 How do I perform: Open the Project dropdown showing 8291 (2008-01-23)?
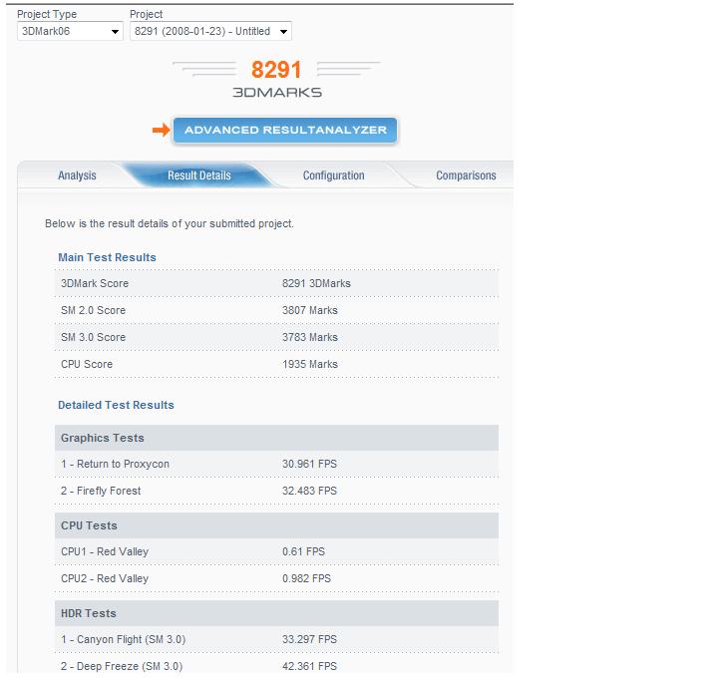click(x=210, y=31)
